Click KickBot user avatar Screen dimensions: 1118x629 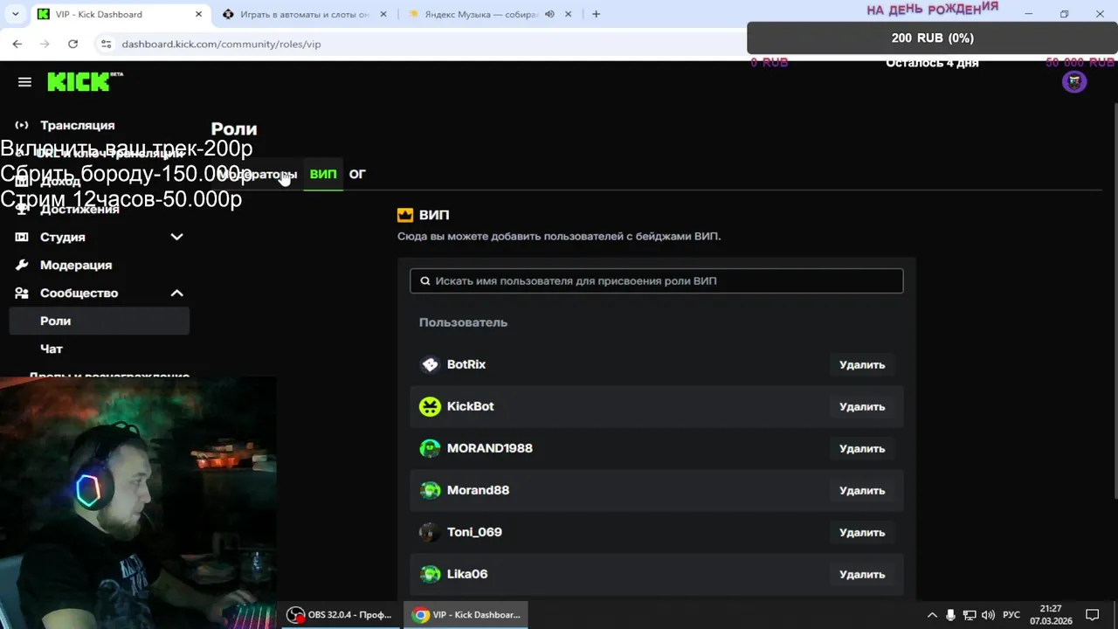(x=430, y=406)
